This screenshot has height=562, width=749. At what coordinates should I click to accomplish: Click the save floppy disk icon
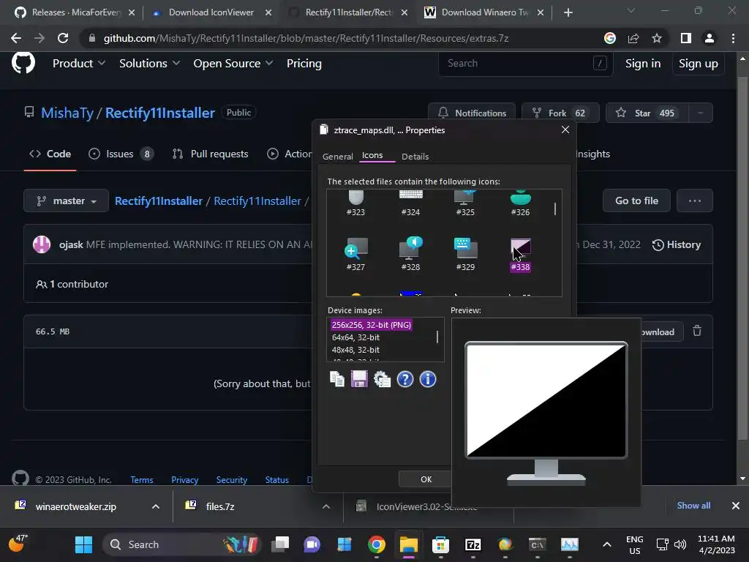[x=359, y=380]
